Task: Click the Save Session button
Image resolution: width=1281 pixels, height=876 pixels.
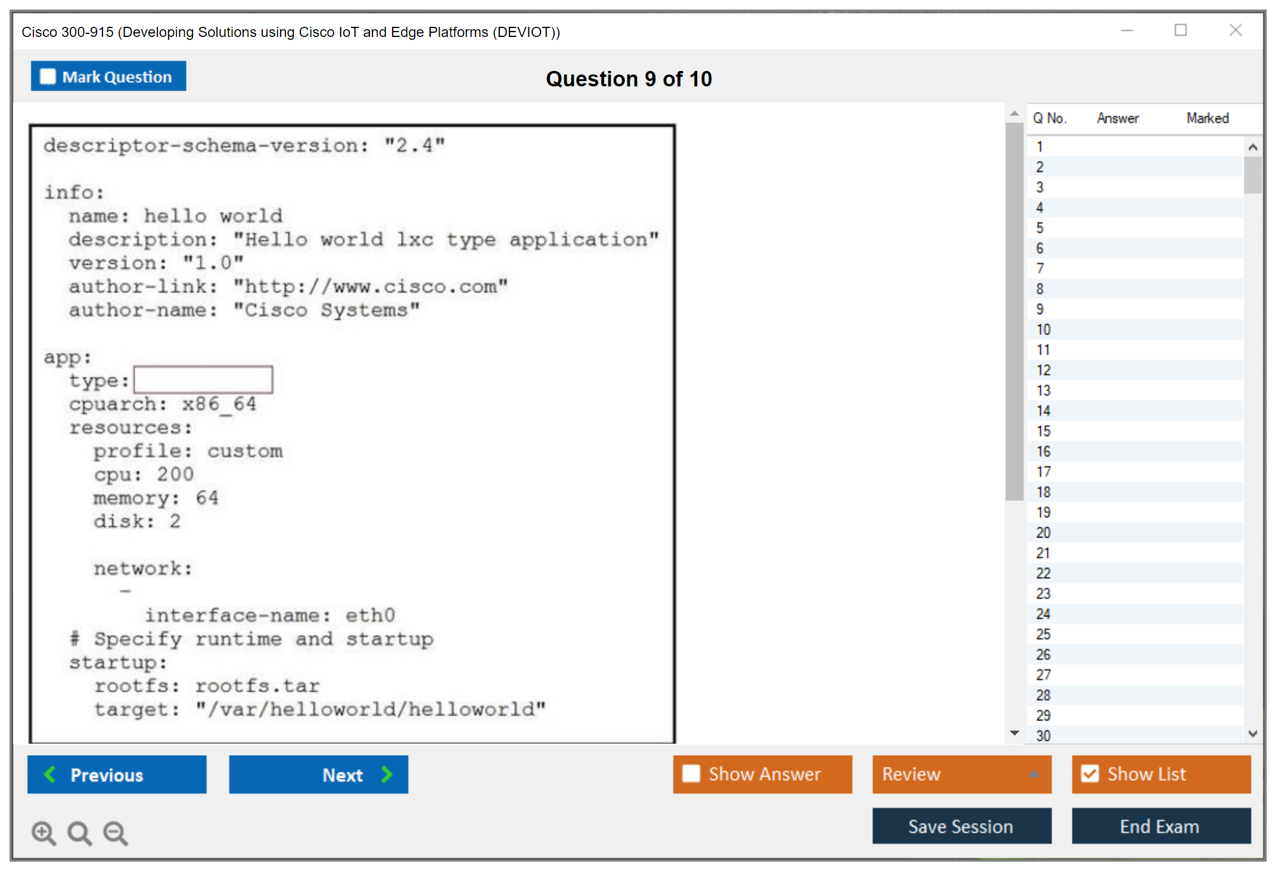Action: (961, 826)
